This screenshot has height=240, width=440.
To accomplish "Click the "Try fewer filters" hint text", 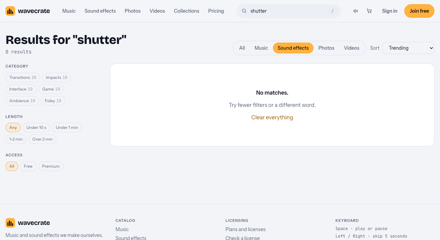I will coord(272,105).
